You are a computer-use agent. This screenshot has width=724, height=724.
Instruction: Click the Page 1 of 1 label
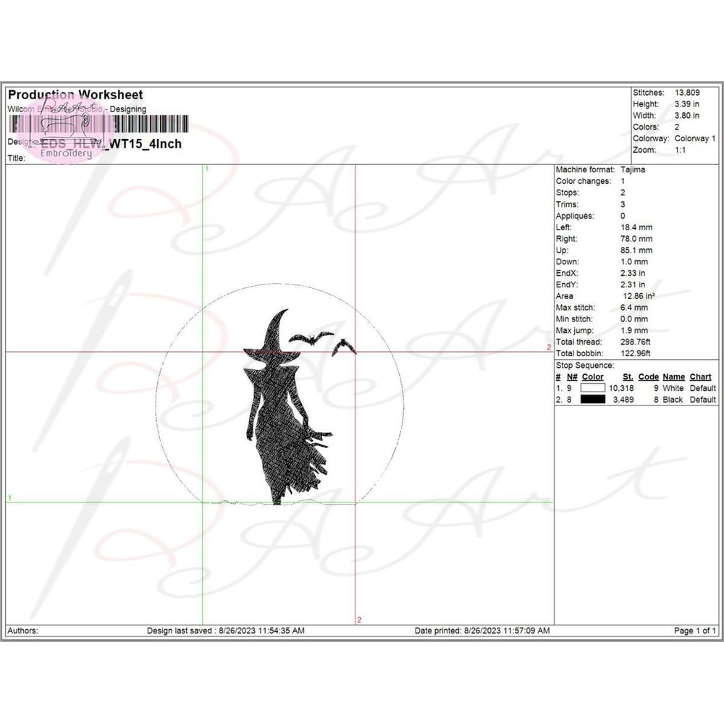[x=695, y=631]
